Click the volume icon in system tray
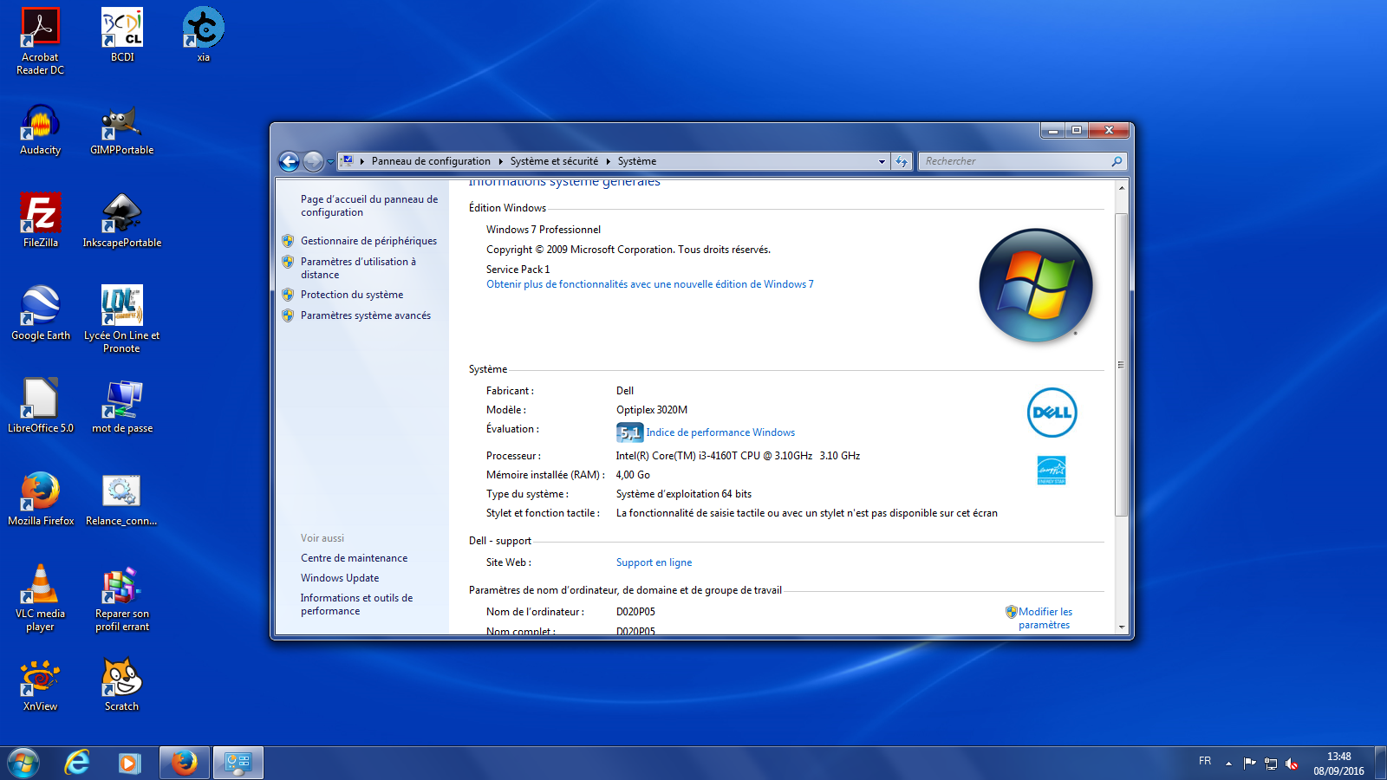This screenshot has width=1387, height=780. click(1292, 764)
